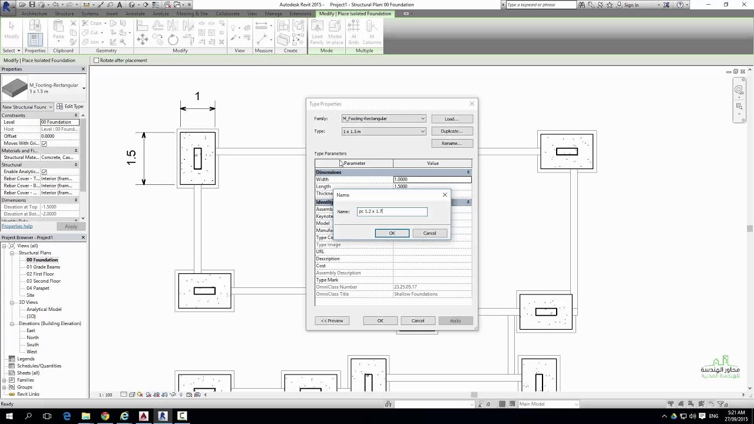Image resolution: width=754 pixels, height=424 pixels.
Task: Click the horizontal scrollbar thumb below drawing
Action: (x=474, y=395)
